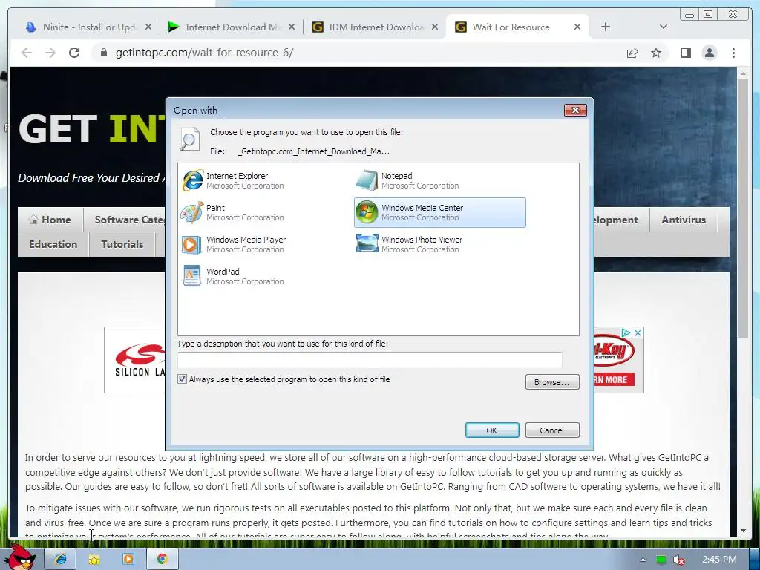Open the green network tray icon
760x570 pixels.
click(x=661, y=560)
